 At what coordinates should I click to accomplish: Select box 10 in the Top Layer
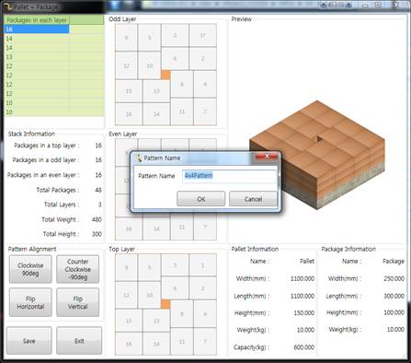click(x=149, y=295)
